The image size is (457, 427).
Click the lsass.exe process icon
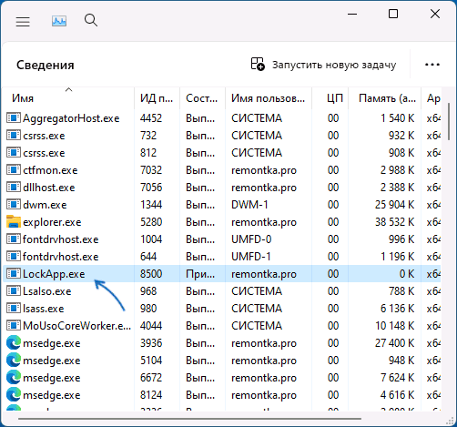[14, 308]
